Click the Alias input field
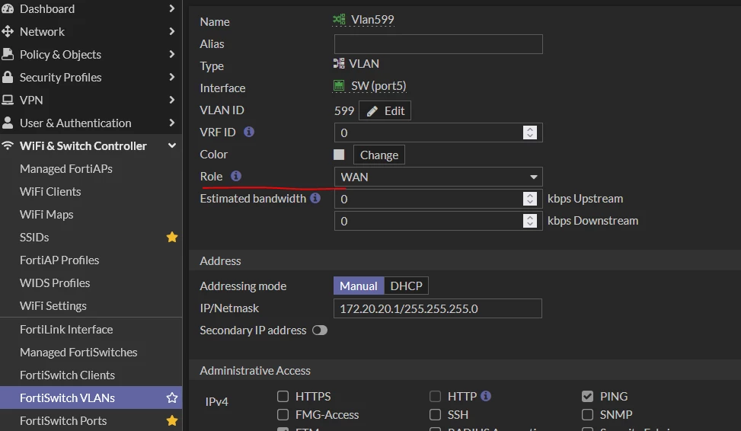The width and height of the screenshot is (741, 431). (438, 44)
